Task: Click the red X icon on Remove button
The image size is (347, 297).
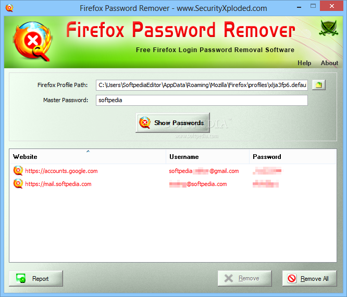Action: 229,278
